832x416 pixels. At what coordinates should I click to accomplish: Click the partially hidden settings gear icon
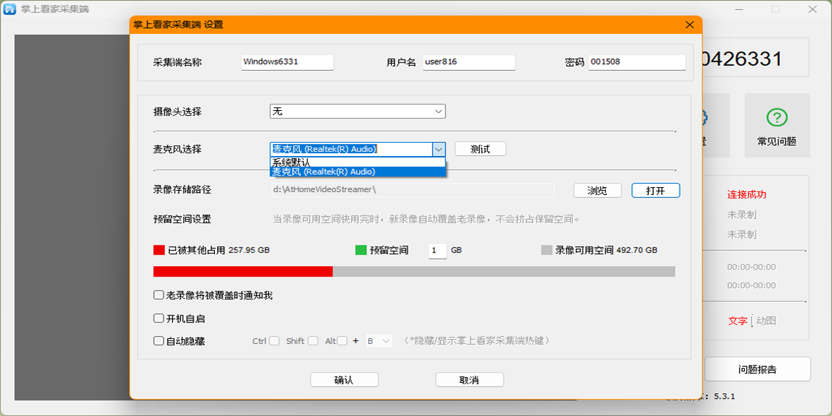point(704,117)
